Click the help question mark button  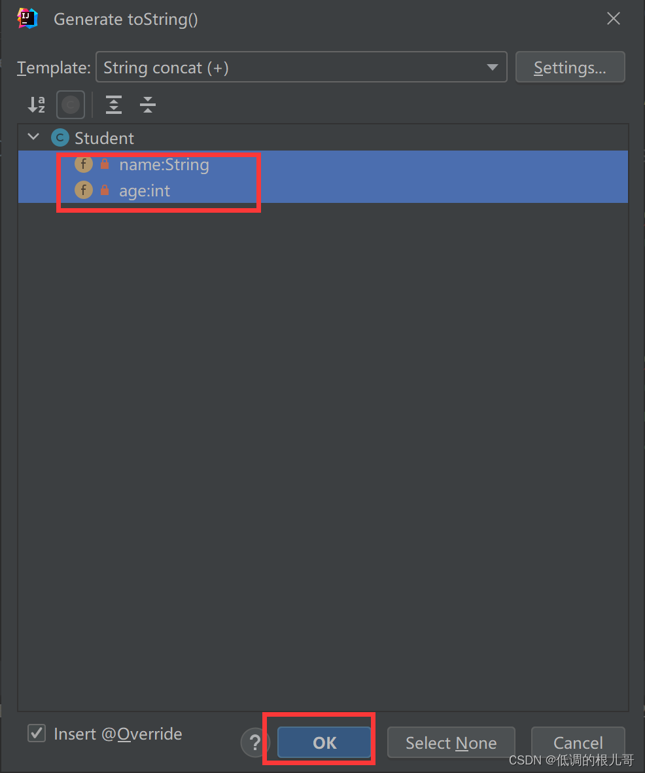(x=254, y=742)
